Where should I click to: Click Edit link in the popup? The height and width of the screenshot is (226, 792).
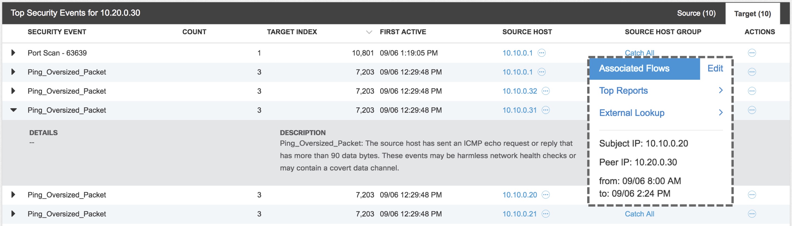pos(715,68)
